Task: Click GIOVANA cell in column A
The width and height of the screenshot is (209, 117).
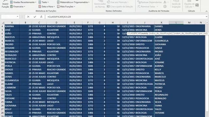Action: (12, 106)
